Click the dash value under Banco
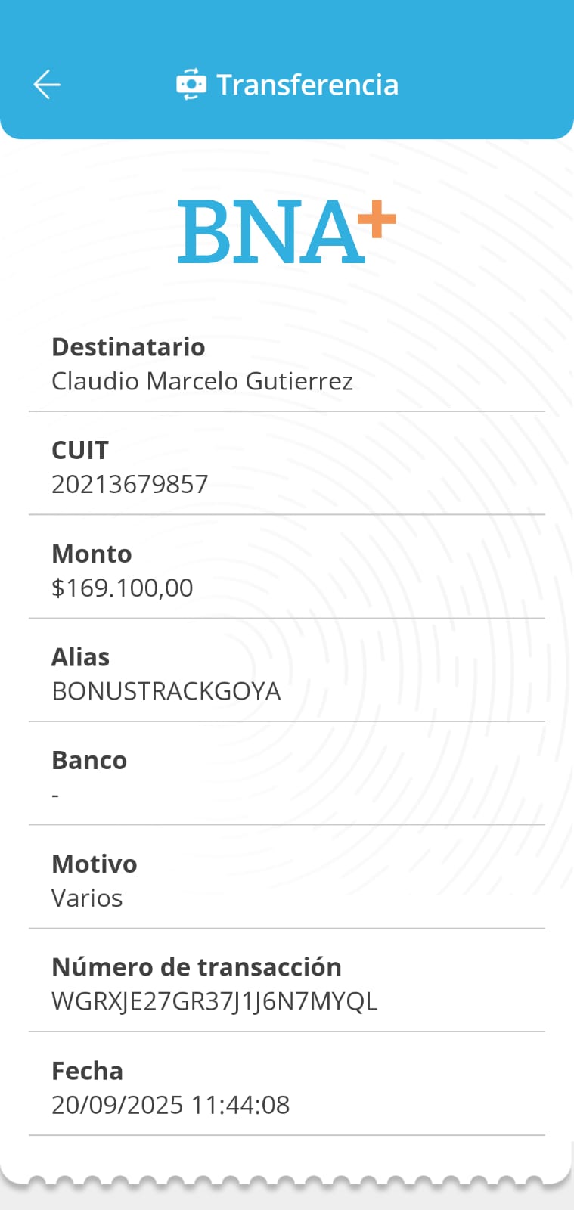 55,795
